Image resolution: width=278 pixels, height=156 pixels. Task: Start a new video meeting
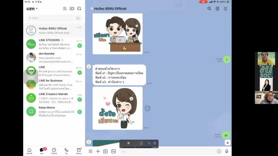tap(72, 9)
